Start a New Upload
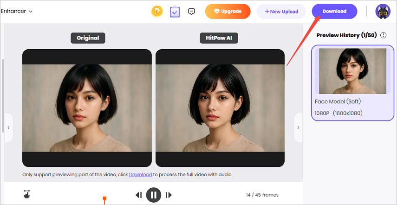This screenshot has width=397, height=205. coord(281,12)
